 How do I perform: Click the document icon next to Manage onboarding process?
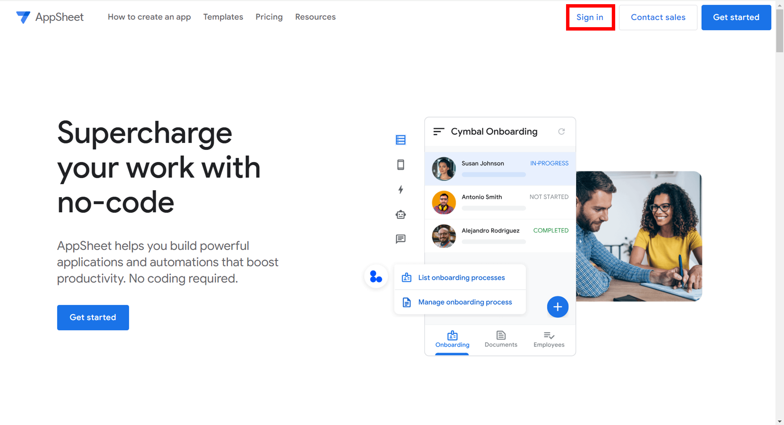point(406,302)
